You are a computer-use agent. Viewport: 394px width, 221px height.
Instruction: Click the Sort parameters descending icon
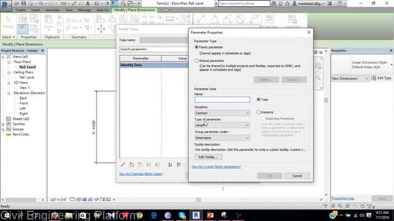pyautogui.click(x=179, y=165)
